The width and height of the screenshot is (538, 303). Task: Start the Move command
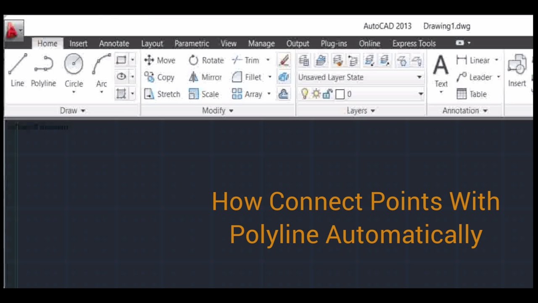pyautogui.click(x=159, y=60)
